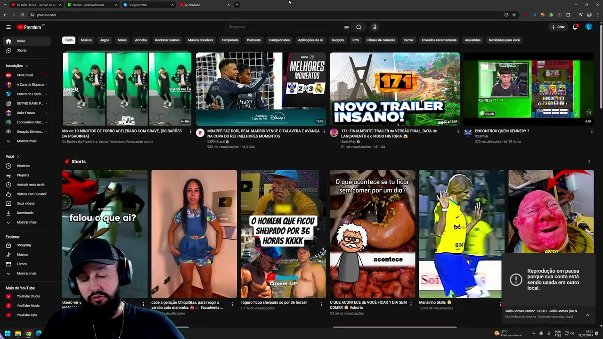Open the account avatar menu
603x339 pixels.
tap(589, 27)
